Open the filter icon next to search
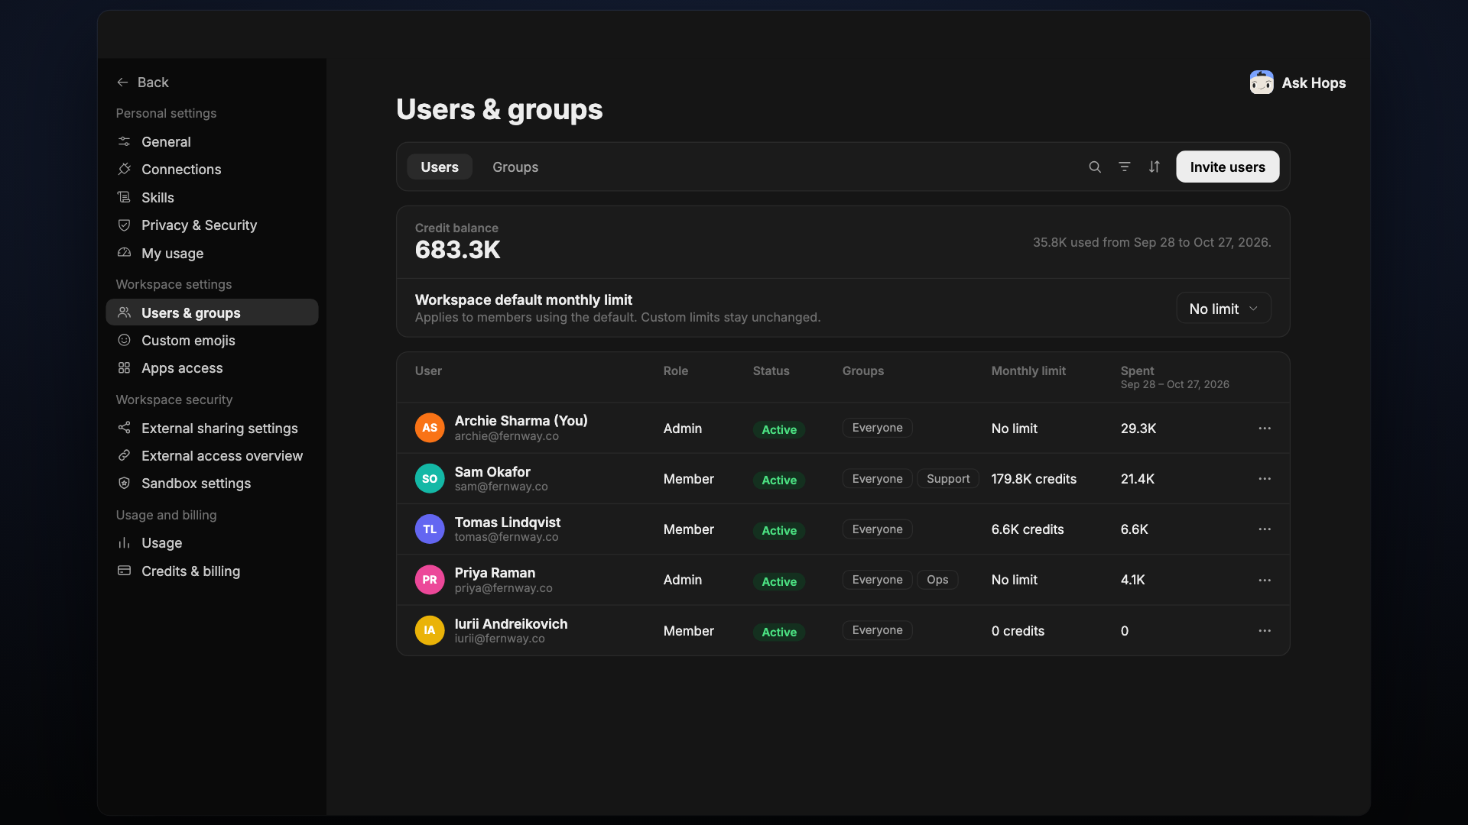The image size is (1468, 825). pyautogui.click(x=1124, y=167)
